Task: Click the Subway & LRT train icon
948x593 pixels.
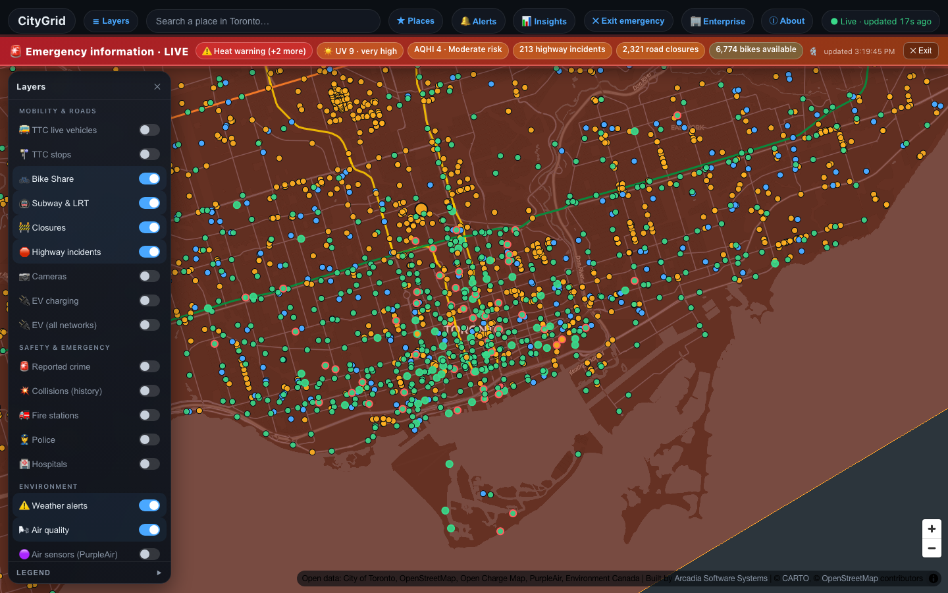Action: [x=24, y=203]
